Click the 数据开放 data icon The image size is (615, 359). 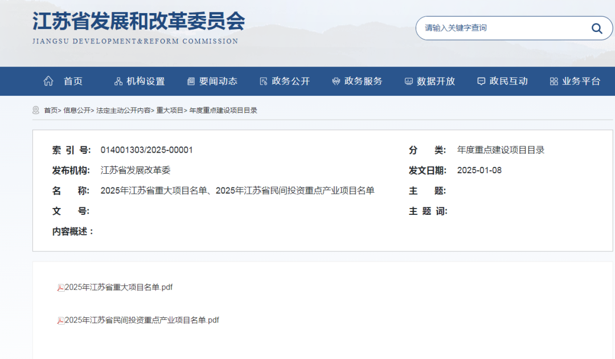click(x=408, y=81)
